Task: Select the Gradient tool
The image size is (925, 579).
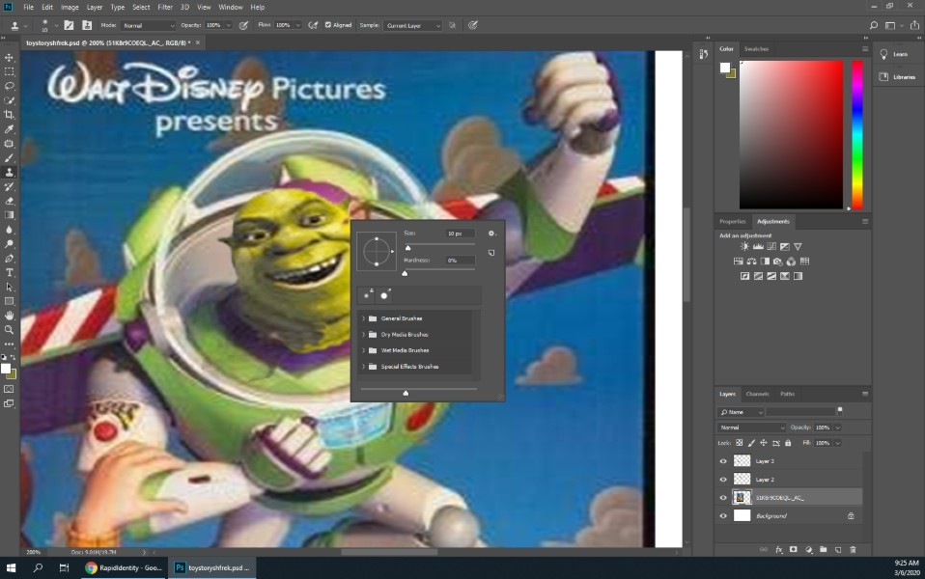Action: coord(9,215)
